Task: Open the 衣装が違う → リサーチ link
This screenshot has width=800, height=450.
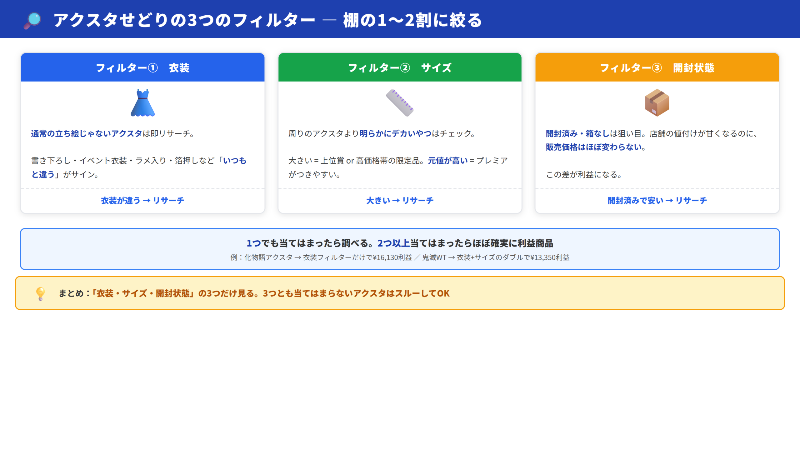Action: pyautogui.click(x=142, y=201)
